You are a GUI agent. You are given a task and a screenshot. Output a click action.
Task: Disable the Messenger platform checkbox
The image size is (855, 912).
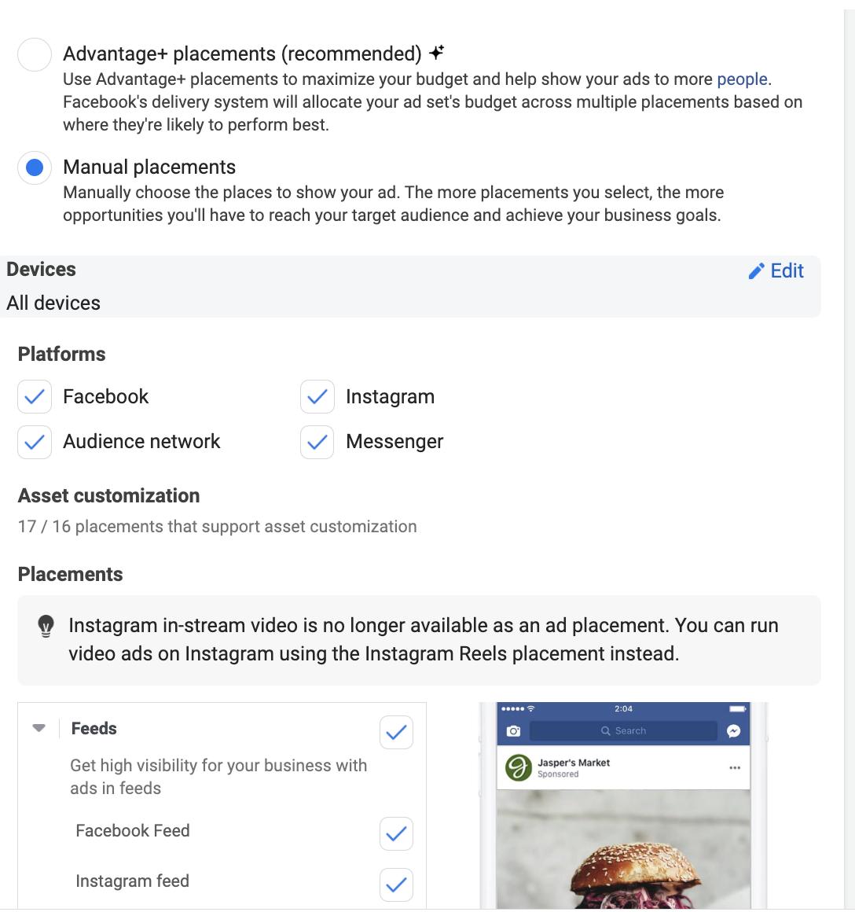point(317,442)
